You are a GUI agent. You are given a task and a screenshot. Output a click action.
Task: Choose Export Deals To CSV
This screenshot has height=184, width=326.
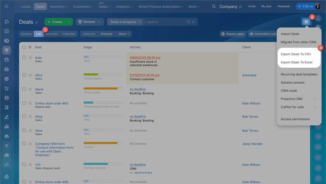(296, 54)
